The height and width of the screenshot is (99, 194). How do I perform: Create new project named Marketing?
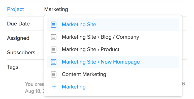[113, 87]
